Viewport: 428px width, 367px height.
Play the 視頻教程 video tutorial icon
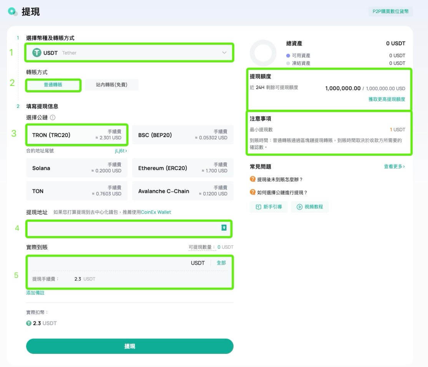(x=299, y=207)
